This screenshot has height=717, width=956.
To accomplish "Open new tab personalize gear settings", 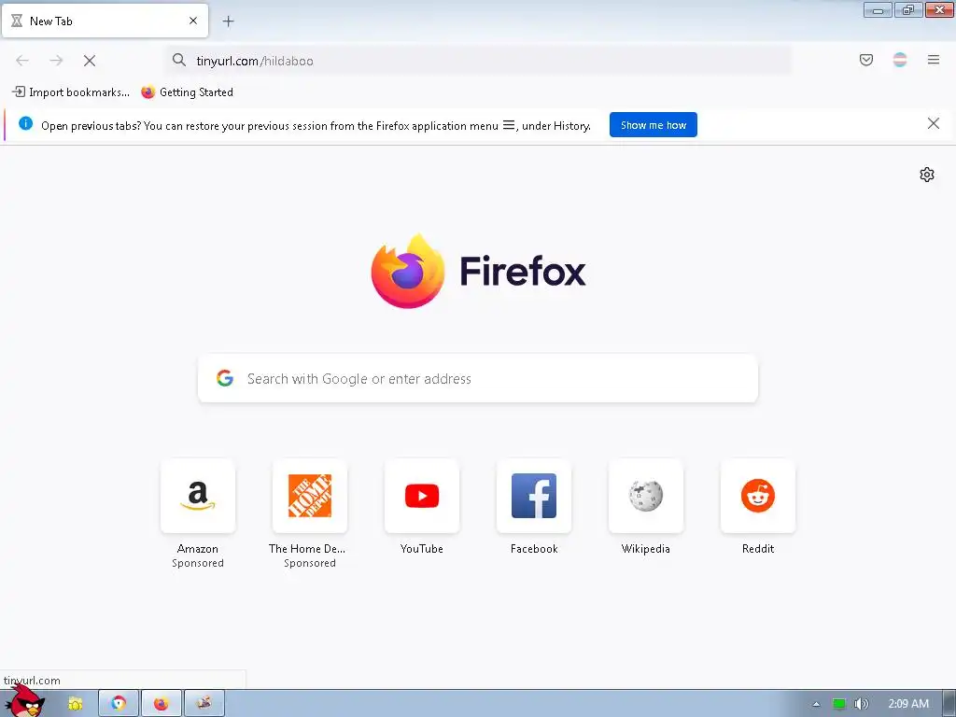I will coord(927,175).
